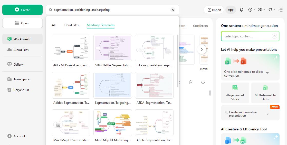Open the Netflix Segmentation template thumbnail

pyautogui.click(x=113, y=48)
